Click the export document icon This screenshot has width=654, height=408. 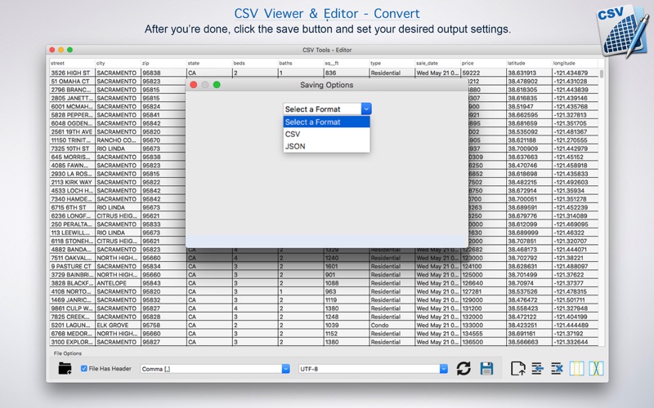point(518,369)
